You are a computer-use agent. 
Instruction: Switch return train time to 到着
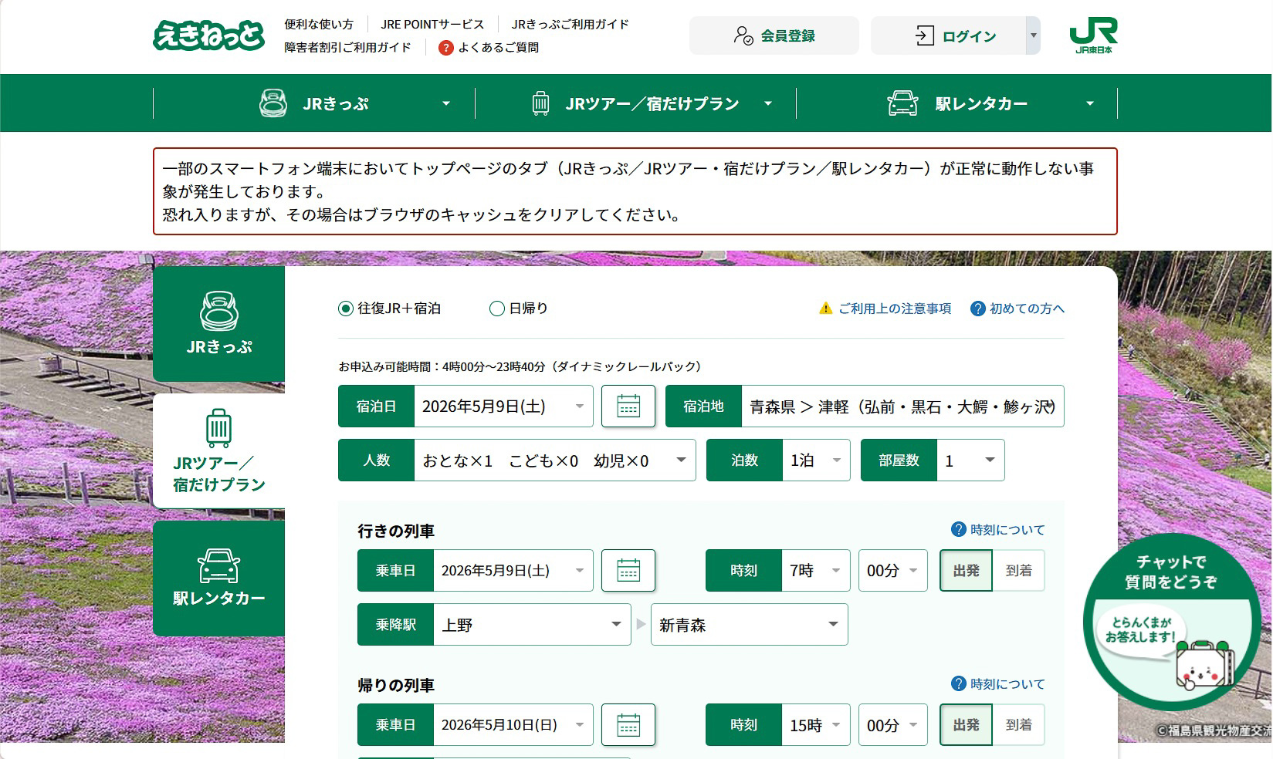coord(1019,725)
